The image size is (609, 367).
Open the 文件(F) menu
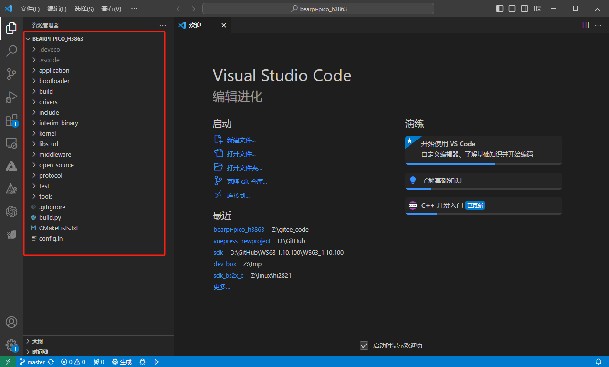[x=30, y=9]
